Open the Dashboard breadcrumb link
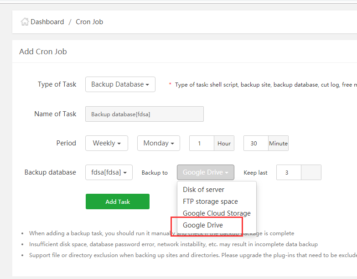The height and width of the screenshot is (279, 357). 47,22
